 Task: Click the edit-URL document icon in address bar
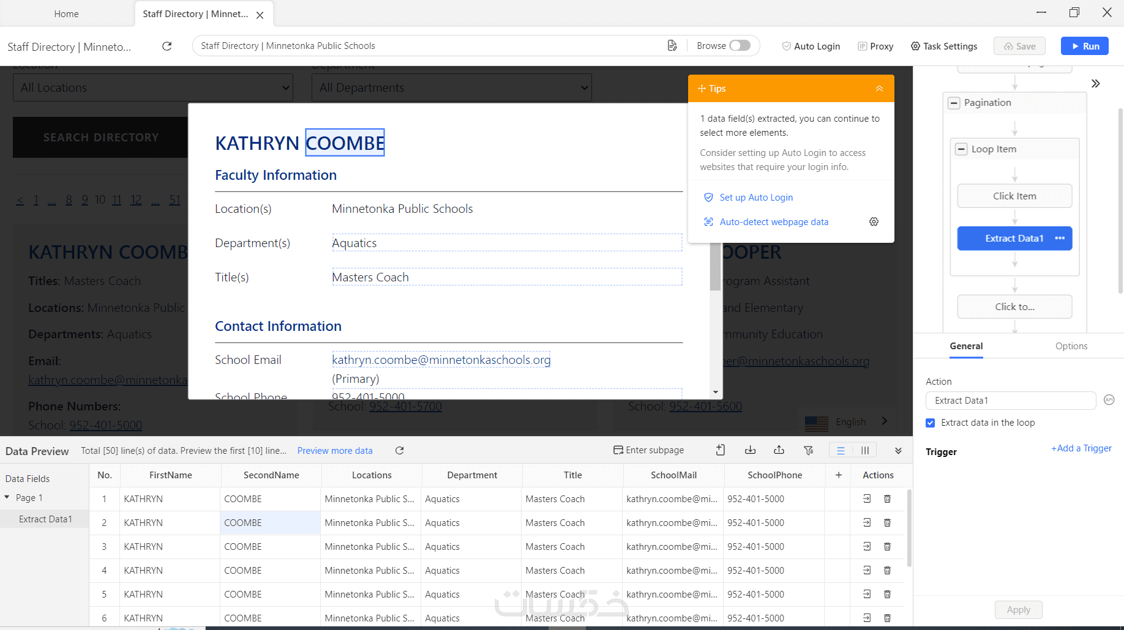click(672, 46)
